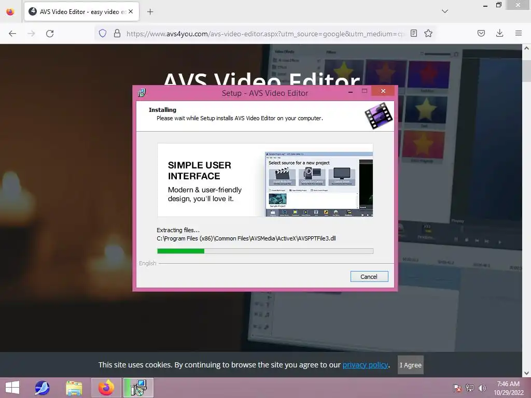Open Firefox application menu
The width and height of the screenshot is (531, 398).
(x=519, y=33)
